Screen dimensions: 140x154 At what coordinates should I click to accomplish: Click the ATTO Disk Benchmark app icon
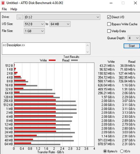point(3,3)
